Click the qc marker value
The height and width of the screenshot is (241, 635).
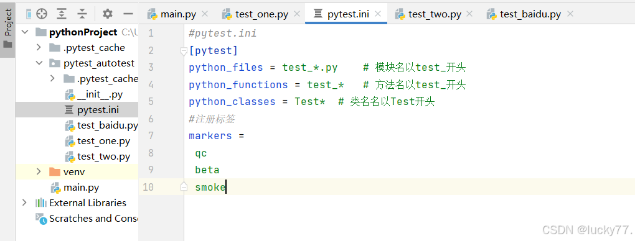click(x=201, y=153)
